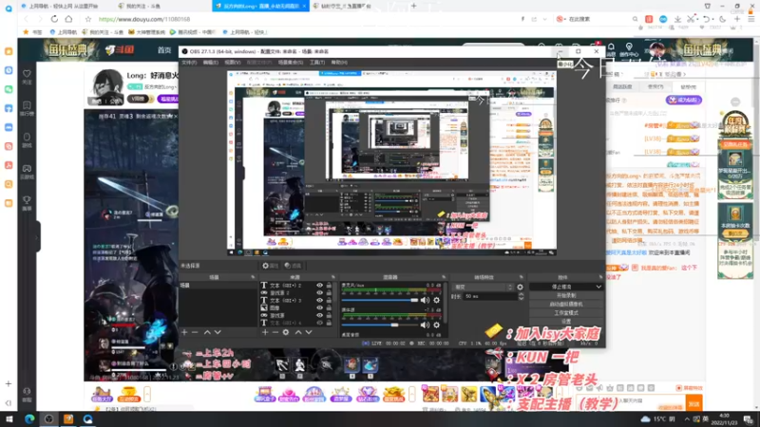Image resolution: width=760 pixels, height=427 pixels.
Task: Launch Edge from the Windows taskbar
Action: (x=29, y=418)
